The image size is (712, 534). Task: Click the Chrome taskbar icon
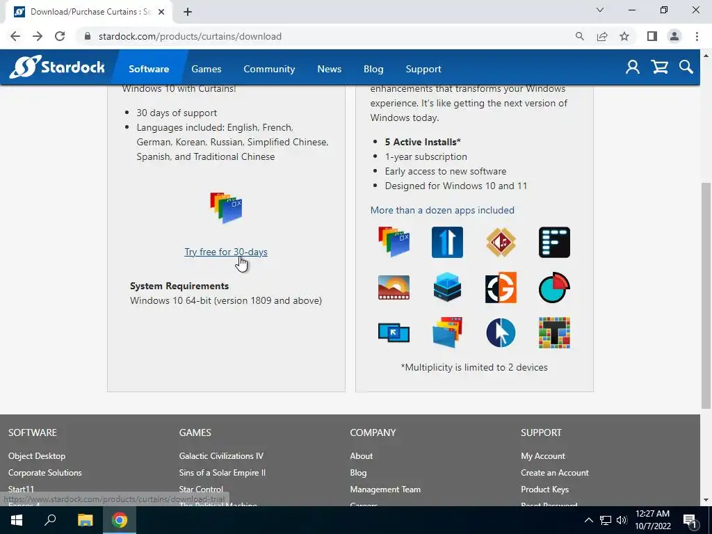click(x=120, y=520)
